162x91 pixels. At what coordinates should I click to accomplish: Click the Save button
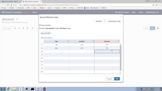coord(146,28)
